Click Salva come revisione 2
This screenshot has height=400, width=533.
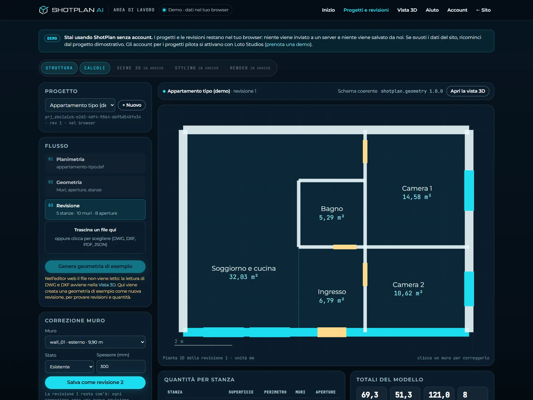[95, 382]
